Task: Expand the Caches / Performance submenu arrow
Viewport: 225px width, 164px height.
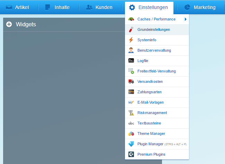Action: click(x=186, y=19)
